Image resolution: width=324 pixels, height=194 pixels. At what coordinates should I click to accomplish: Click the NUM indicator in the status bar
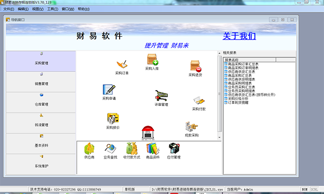click(304, 189)
